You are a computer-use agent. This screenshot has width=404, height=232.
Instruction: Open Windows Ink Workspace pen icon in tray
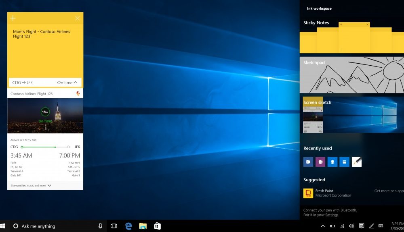371,226
